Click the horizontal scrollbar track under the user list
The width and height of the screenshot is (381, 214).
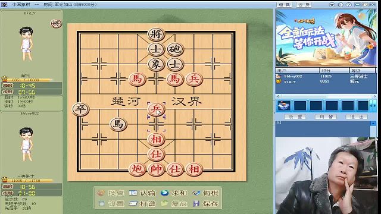click(x=326, y=96)
